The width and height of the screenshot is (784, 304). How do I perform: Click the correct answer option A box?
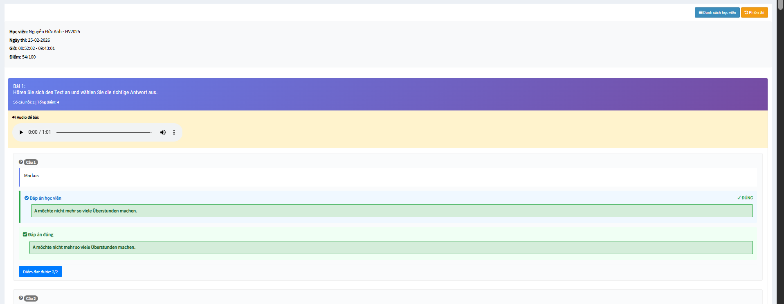point(391,247)
